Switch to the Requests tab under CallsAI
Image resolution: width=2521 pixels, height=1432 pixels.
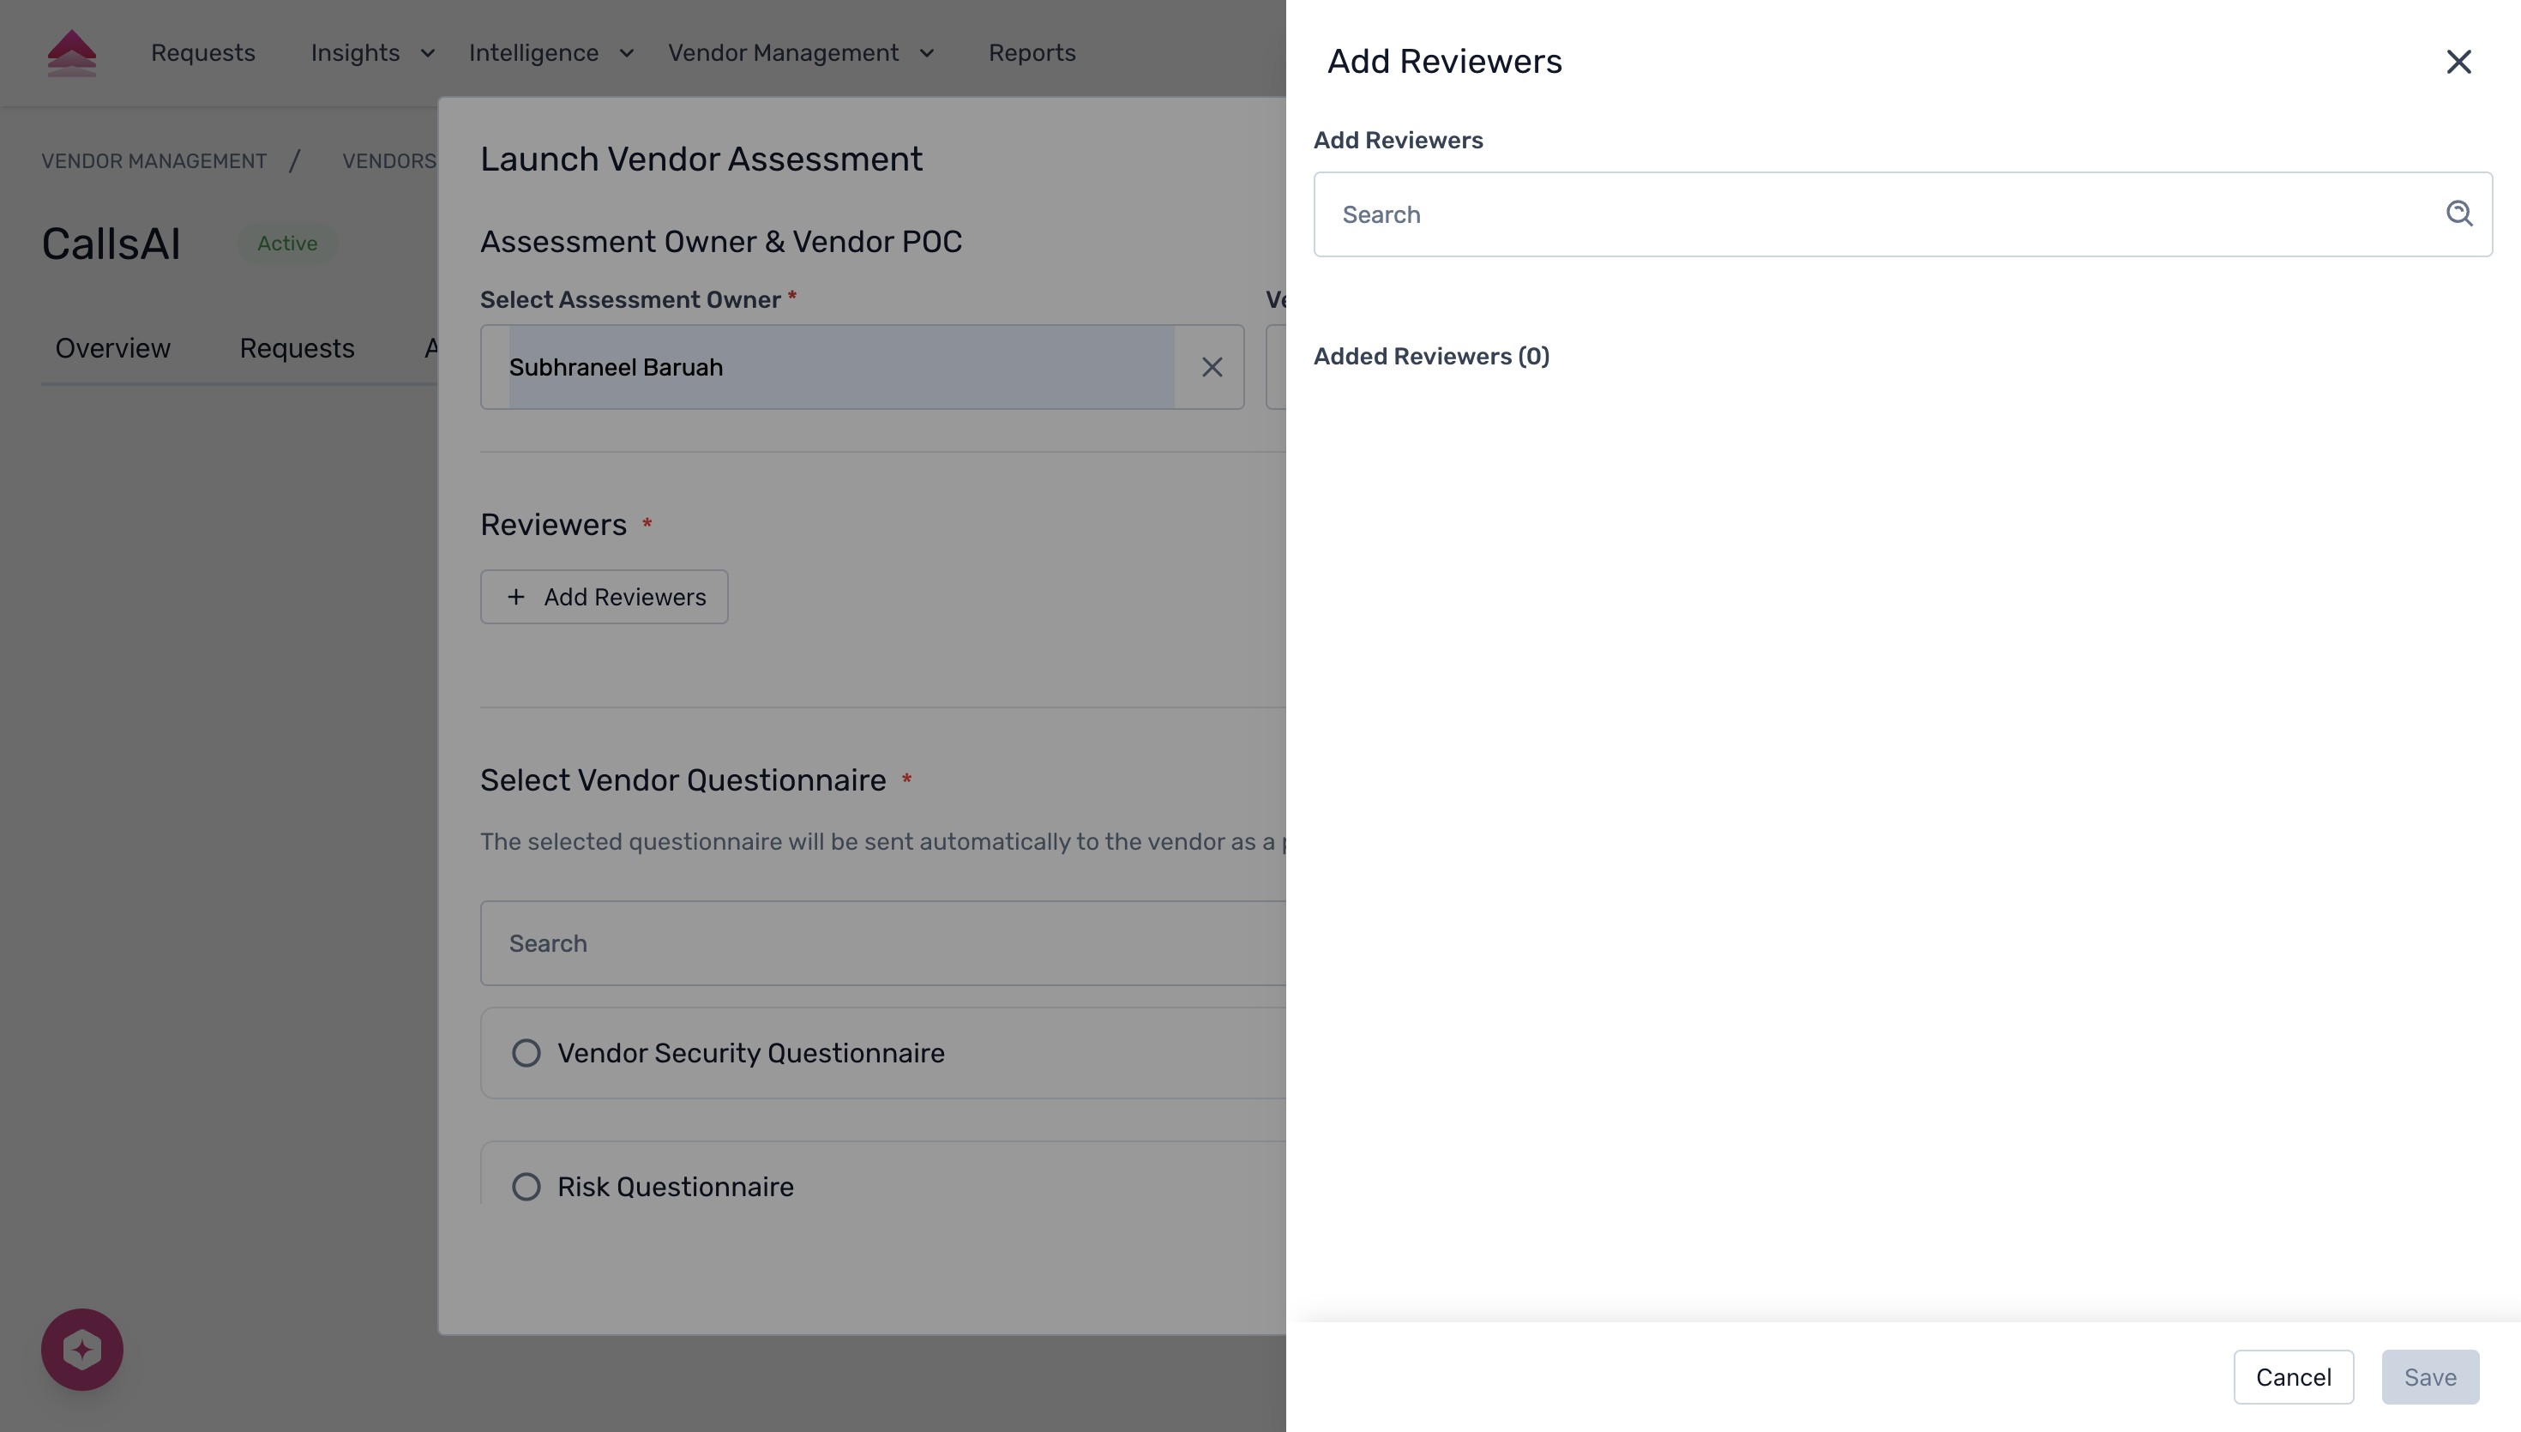pos(296,348)
